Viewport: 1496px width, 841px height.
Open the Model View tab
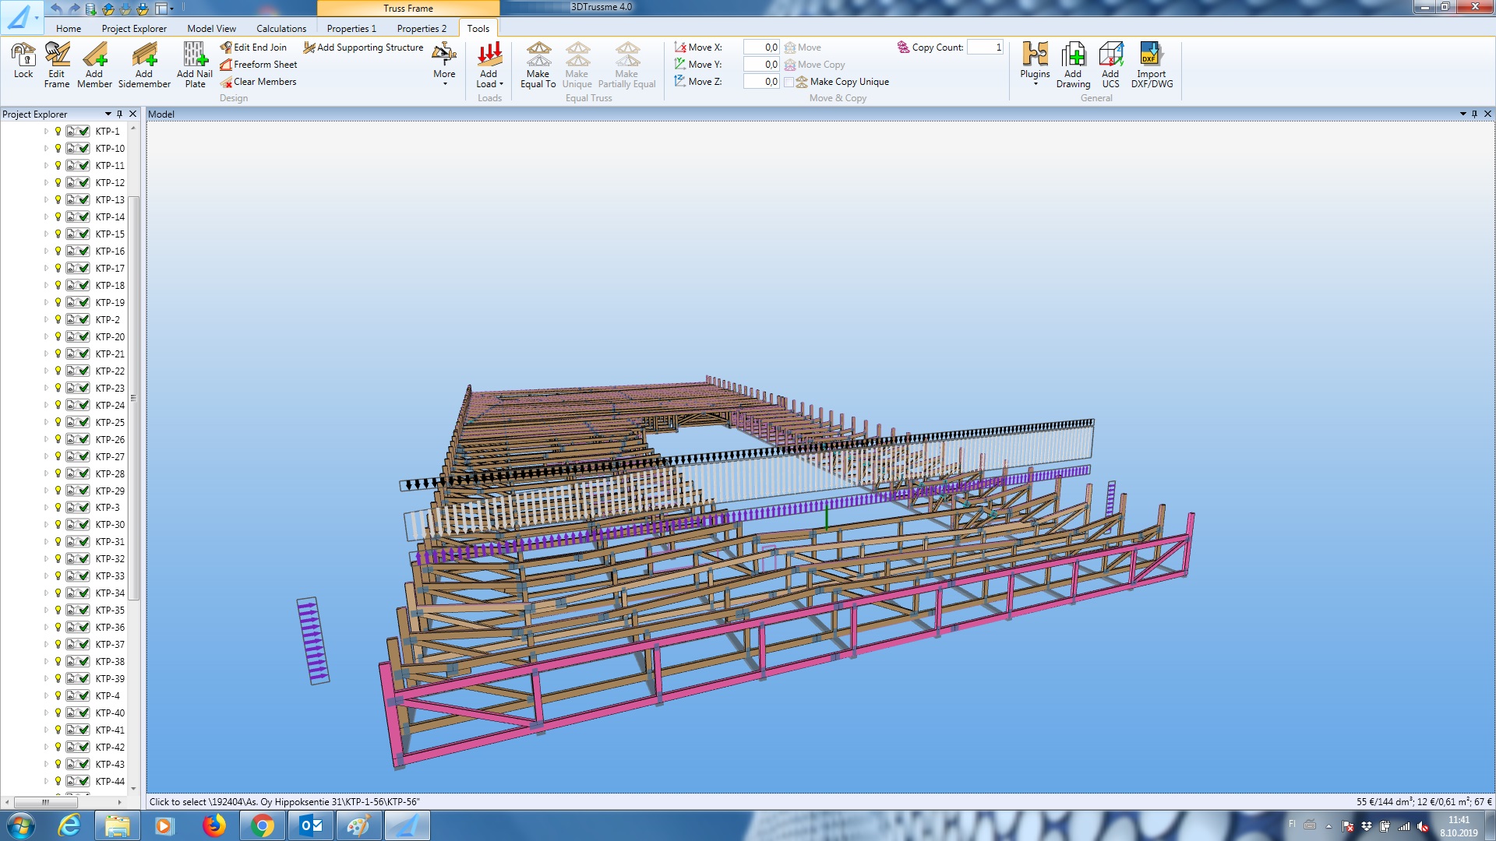pos(211,29)
